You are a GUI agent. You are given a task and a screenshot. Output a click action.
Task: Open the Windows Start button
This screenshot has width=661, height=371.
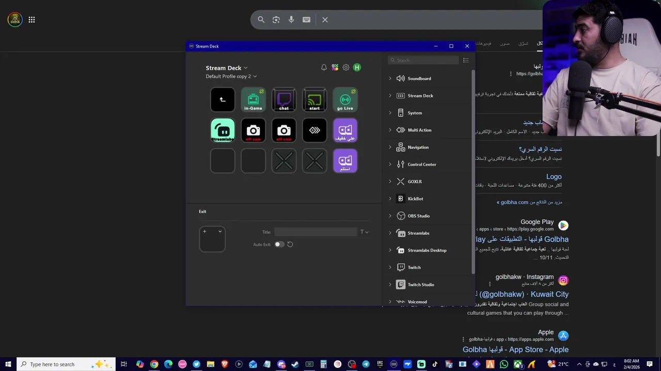[x=8, y=364]
